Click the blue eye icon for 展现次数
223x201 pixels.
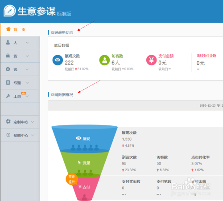pyautogui.click(x=58, y=60)
